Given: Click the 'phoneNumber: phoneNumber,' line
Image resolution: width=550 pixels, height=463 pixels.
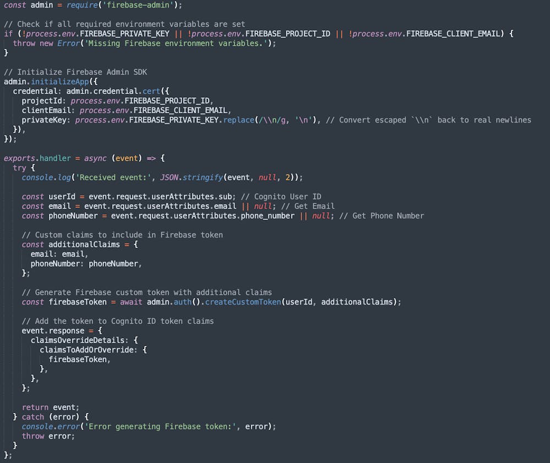Looking at the screenshot, I should click(x=86, y=263).
